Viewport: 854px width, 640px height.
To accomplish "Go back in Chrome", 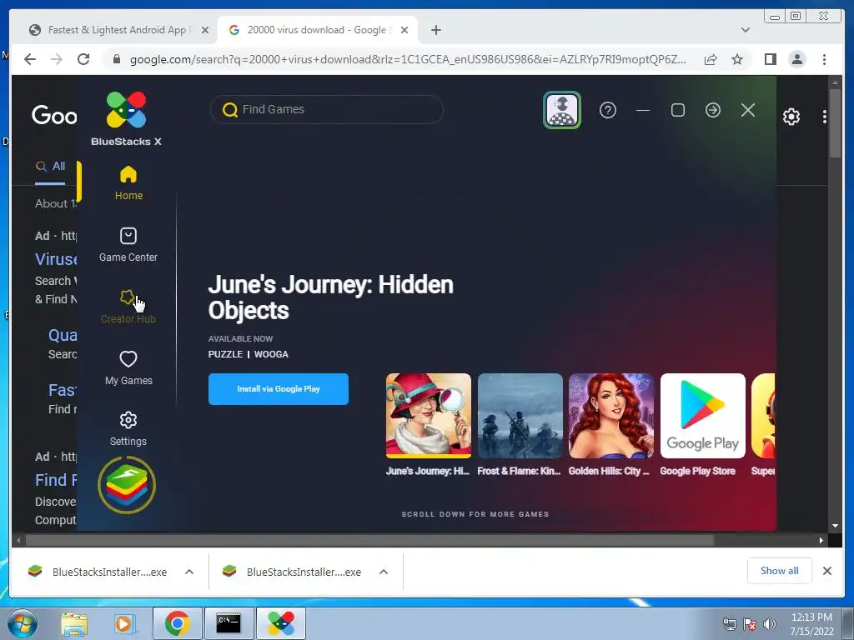I will pyautogui.click(x=30, y=59).
